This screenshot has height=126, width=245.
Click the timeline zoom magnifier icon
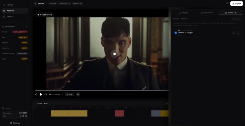pos(167,103)
